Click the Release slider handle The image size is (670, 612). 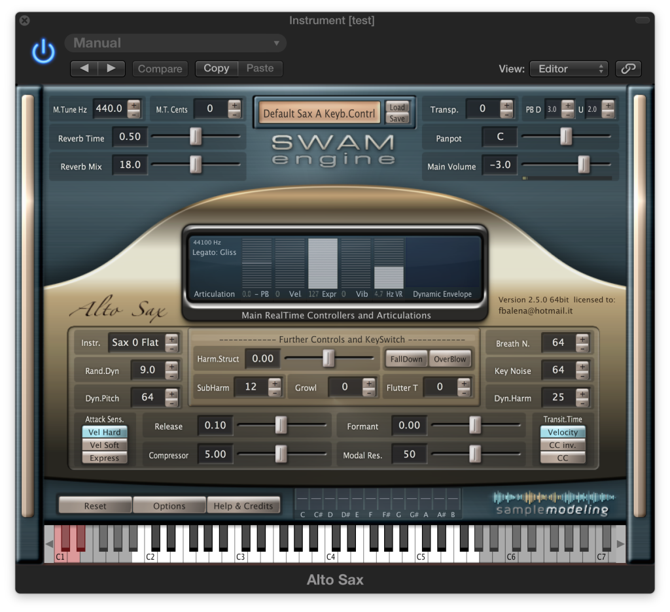pos(281,425)
